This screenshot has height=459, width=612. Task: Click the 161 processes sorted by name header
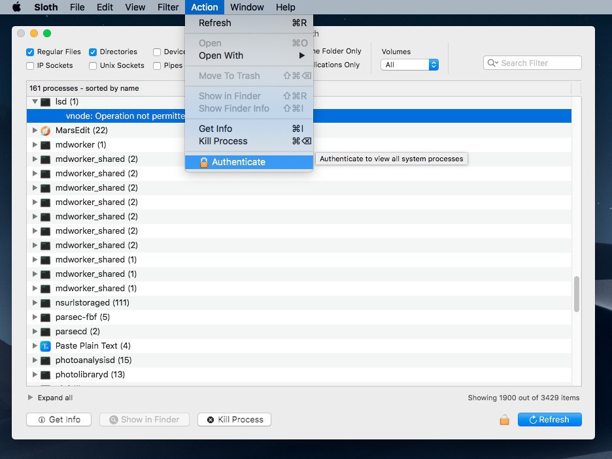84,88
